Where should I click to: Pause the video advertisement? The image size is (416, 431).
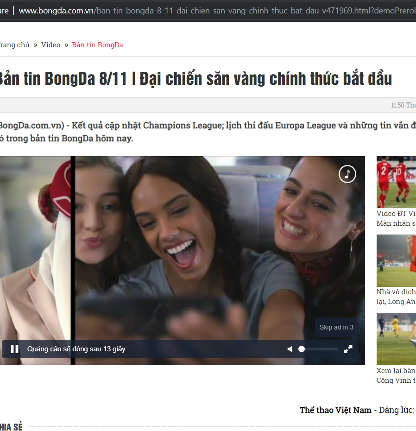14,349
